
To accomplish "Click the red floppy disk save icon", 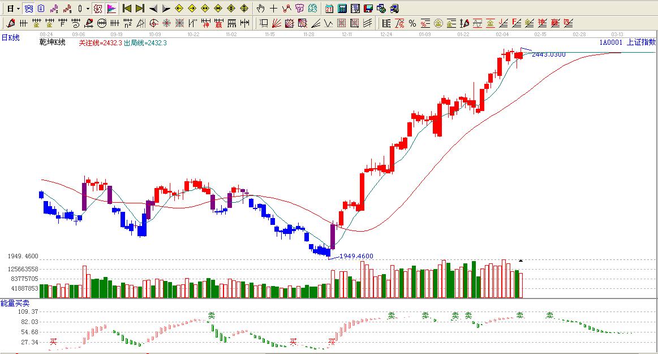I will coord(368,8).
